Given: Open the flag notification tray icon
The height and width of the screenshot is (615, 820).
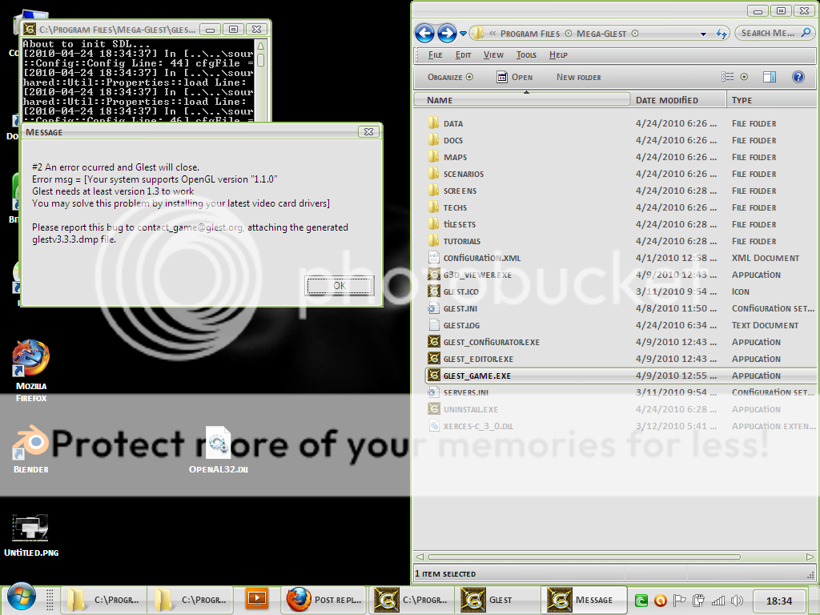Looking at the screenshot, I should pyautogui.click(x=679, y=601).
